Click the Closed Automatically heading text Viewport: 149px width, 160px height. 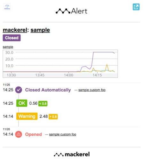coord(48,90)
